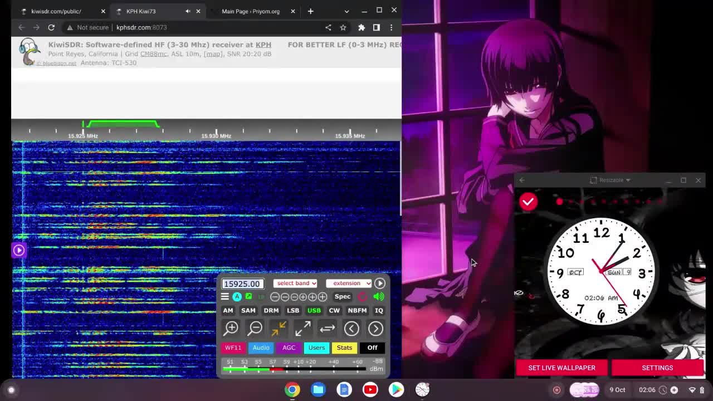Open the Audio settings tab
The height and width of the screenshot is (401, 713).
coord(261,348)
